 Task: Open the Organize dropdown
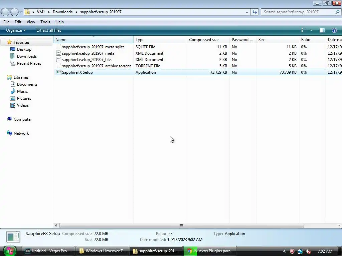pyautogui.click(x=16, y=30)
